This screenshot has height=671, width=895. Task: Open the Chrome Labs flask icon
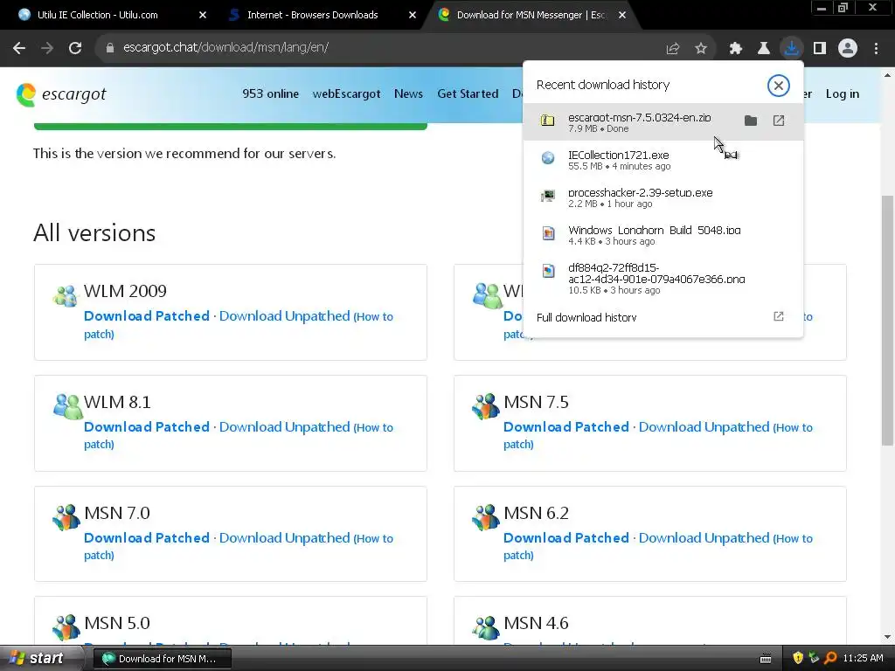(x=764, y=49)
